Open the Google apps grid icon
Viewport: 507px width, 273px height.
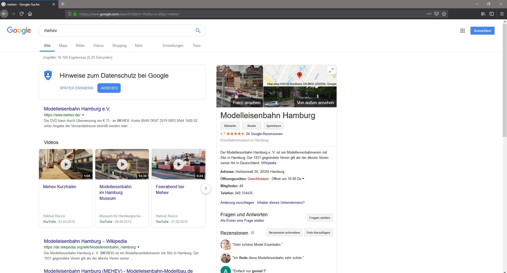click(462, 31)
